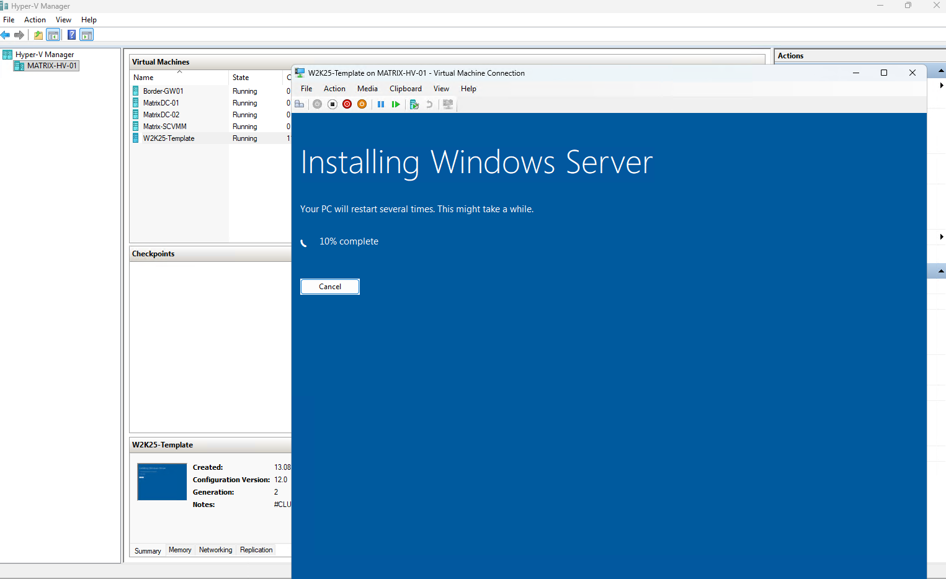
Task: Open Help with the question mark icon
Action: coord(72,35)
